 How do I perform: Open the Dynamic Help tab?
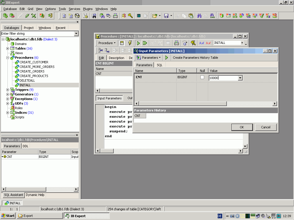click(35, 195)
